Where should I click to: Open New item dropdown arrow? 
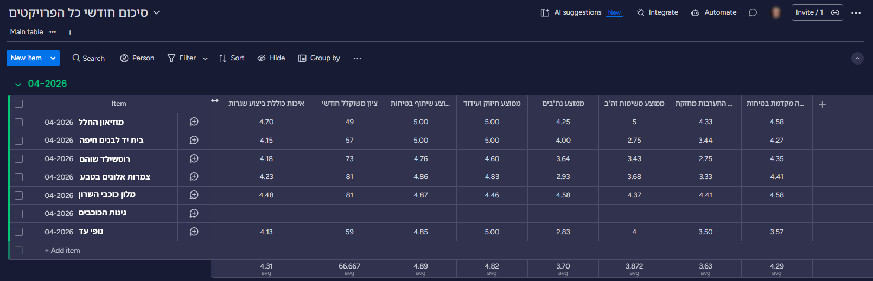pyautogui.click(x=53, y=58)
